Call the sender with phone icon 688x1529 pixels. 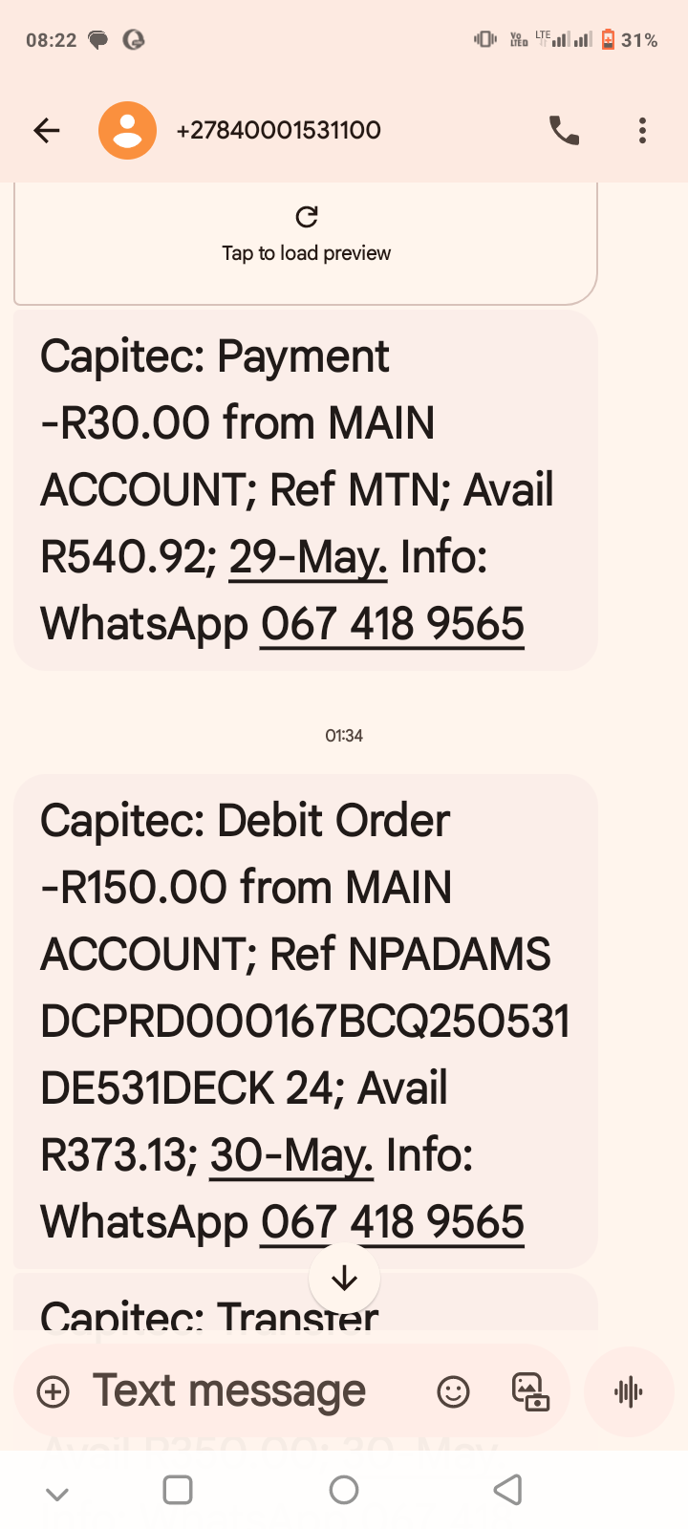pos(564,130)
